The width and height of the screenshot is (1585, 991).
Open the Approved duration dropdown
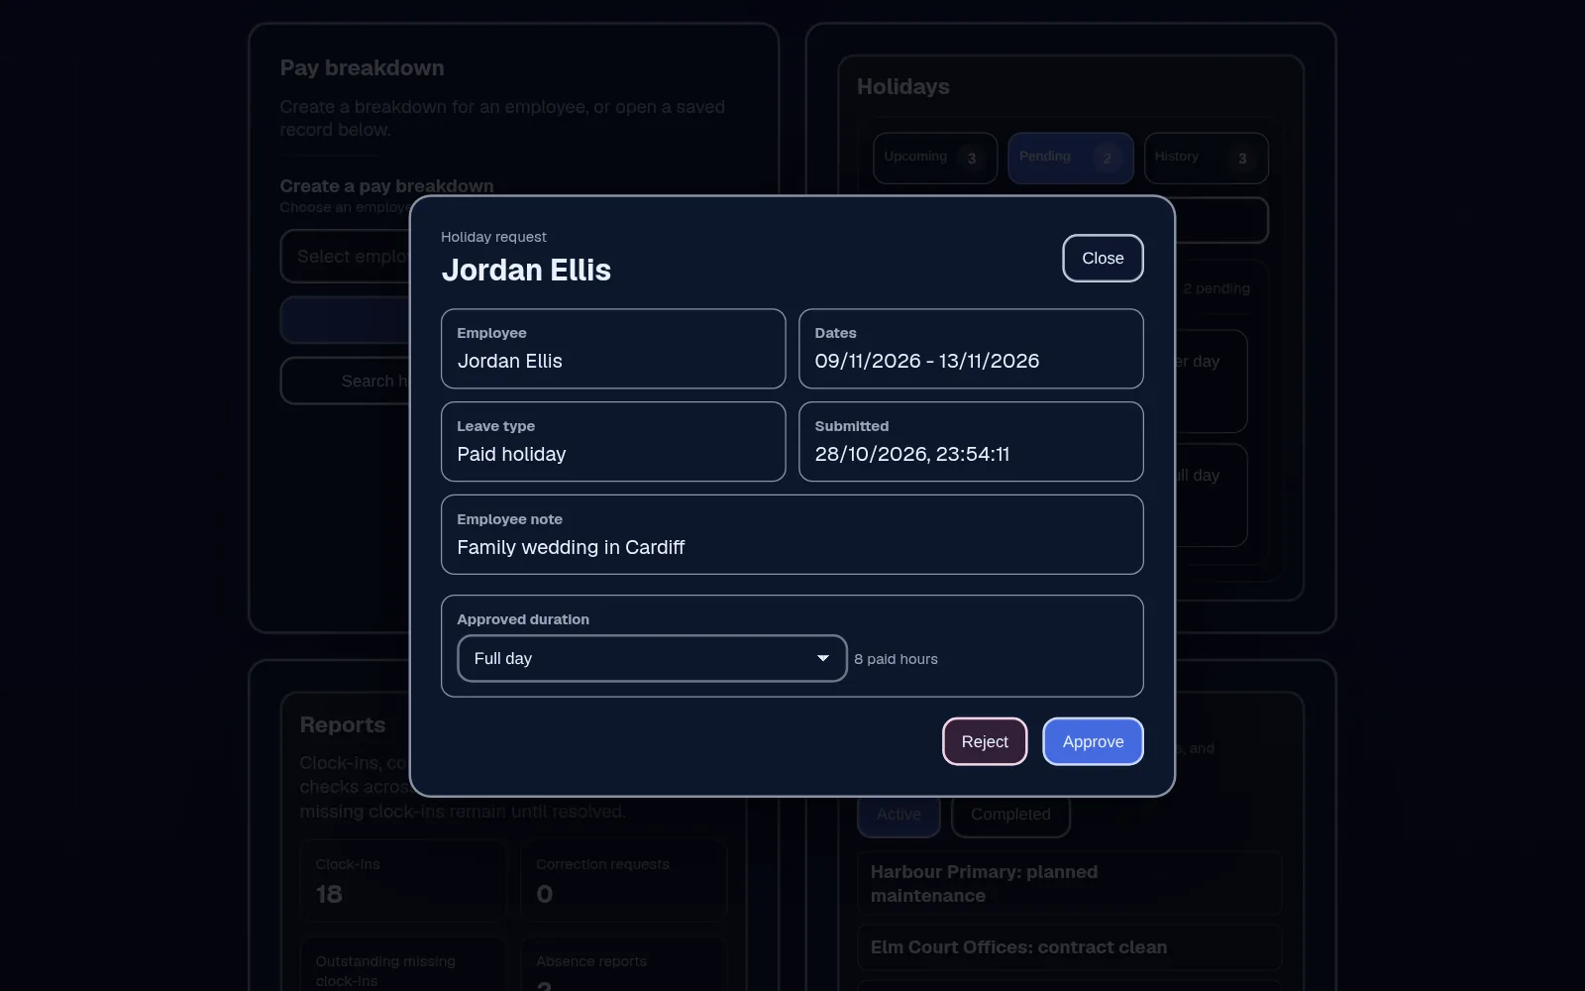652,658
